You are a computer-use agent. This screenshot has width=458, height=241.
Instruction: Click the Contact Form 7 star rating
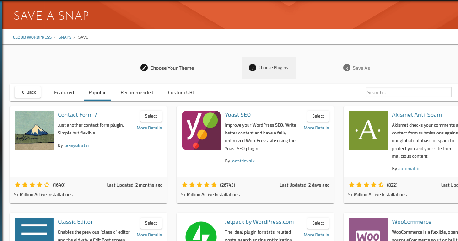click(32, 185)
